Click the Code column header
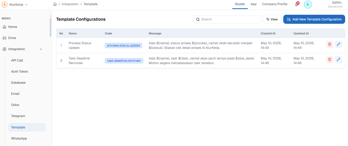This screenshot has width=348, height=146. coord(108,33)
